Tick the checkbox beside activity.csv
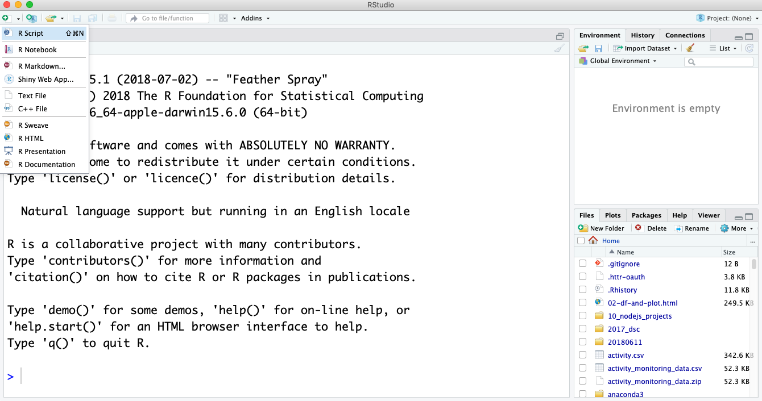The height and width of the screenshot is (401, 762). coord(582,355)
